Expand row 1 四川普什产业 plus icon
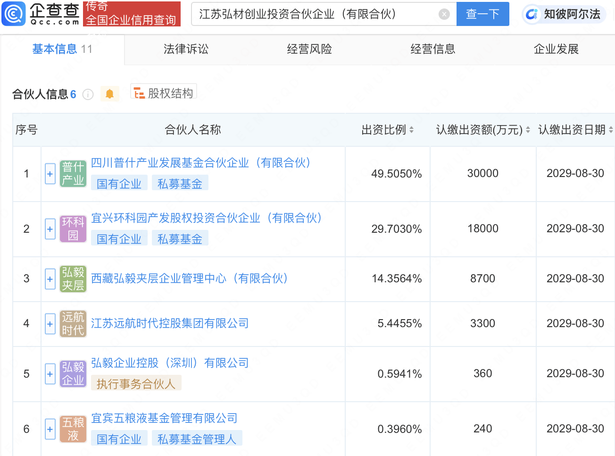615x456 pixels. [50, 174]
